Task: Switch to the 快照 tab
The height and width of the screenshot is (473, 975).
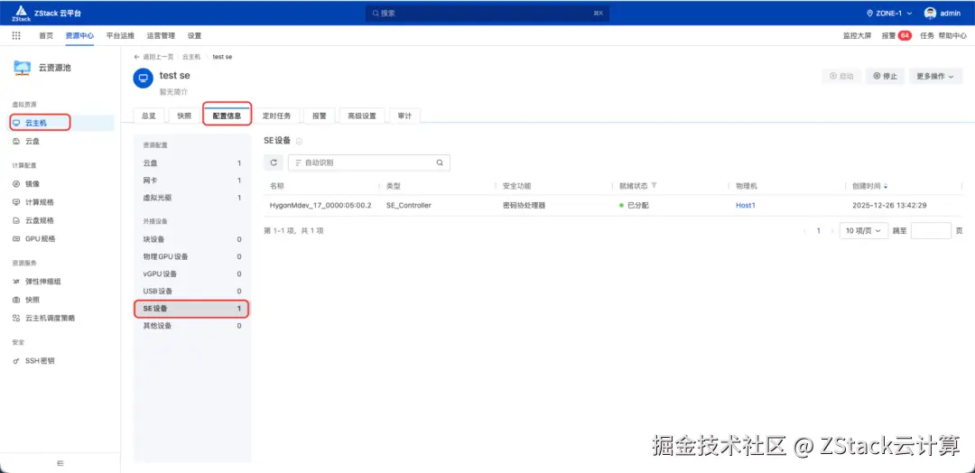Action: tap(184, 116)
